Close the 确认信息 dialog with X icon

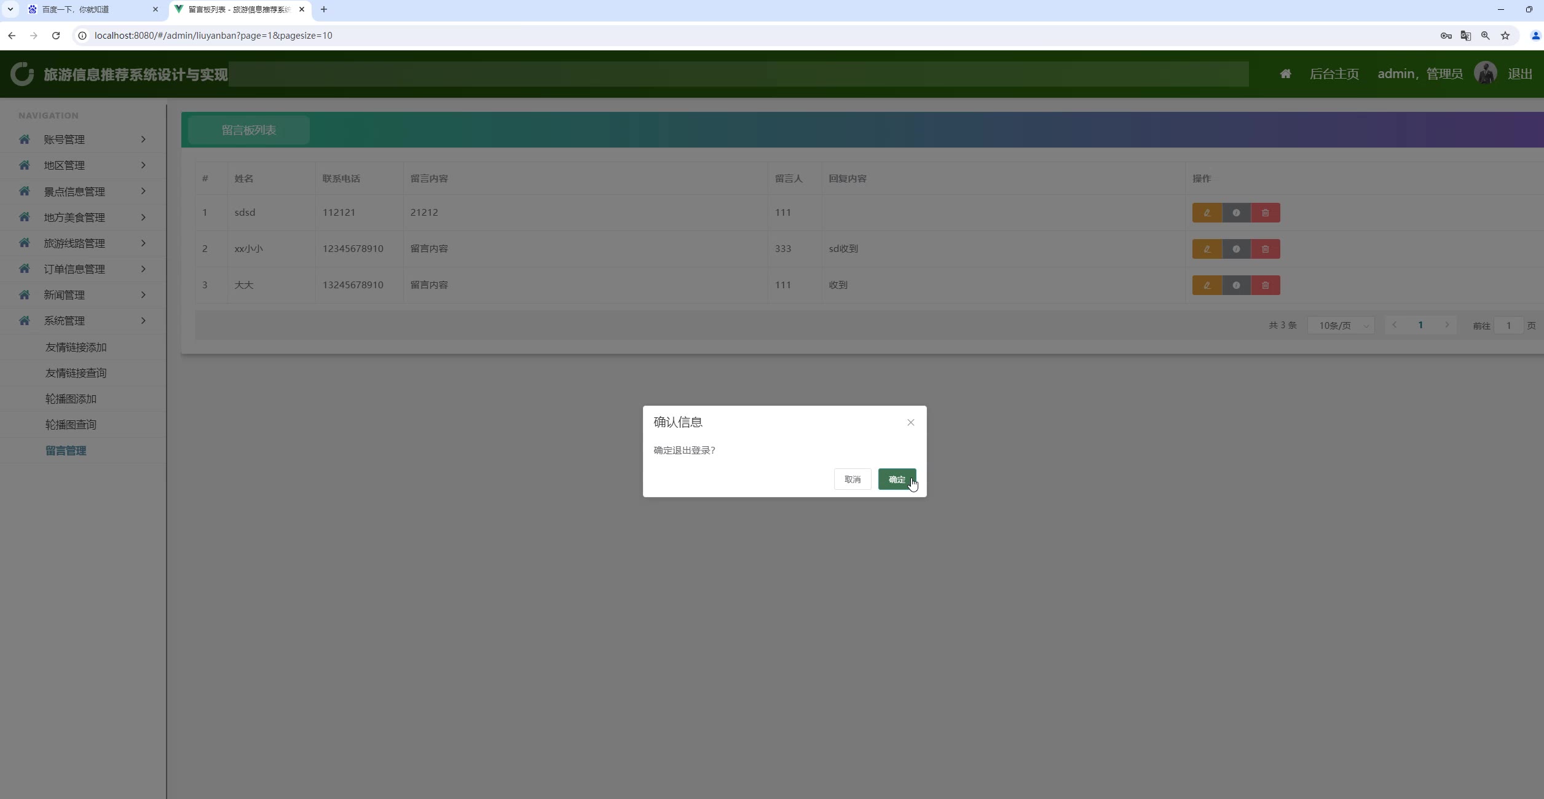pyautogui.click(x=910, y=422)
